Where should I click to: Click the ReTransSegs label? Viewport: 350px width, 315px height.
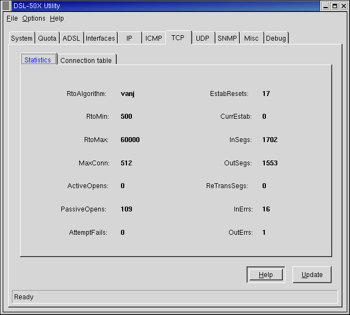[227, 186]
